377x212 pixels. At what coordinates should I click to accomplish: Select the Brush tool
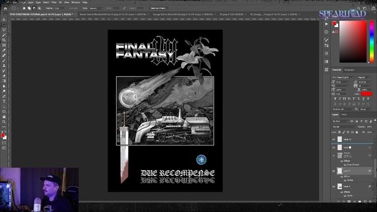4,61
